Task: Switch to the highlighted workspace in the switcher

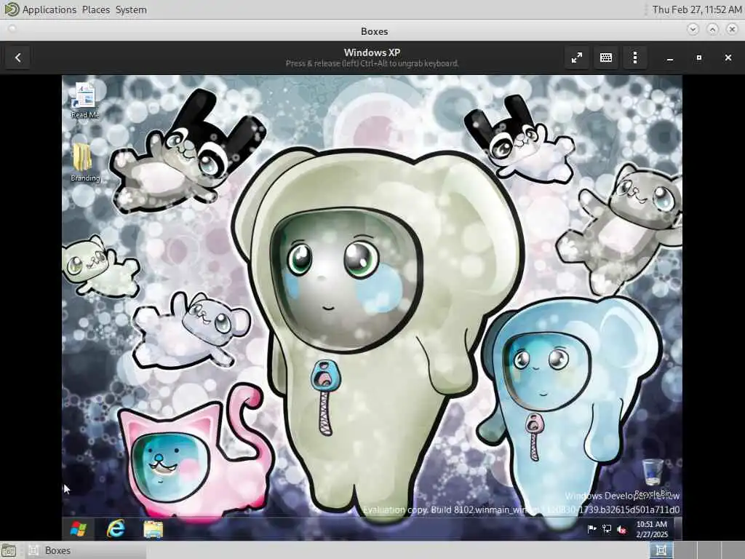Action: (661, 550)
